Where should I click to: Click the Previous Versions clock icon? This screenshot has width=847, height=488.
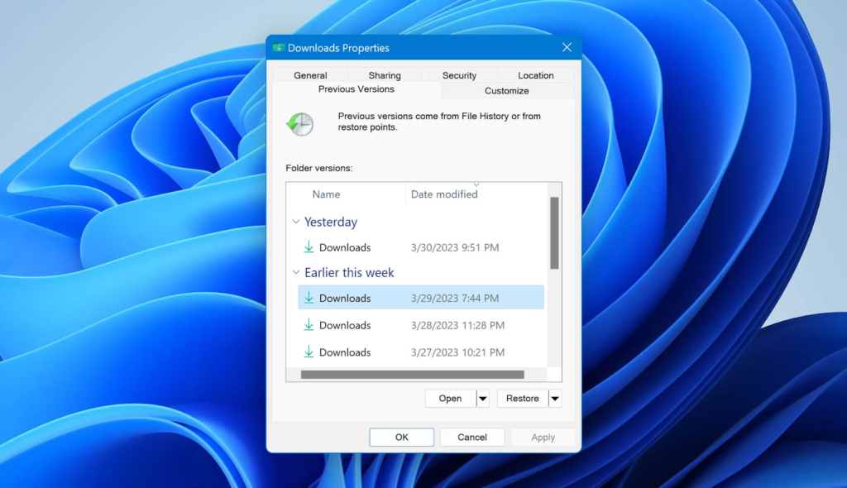click(299, 124)
